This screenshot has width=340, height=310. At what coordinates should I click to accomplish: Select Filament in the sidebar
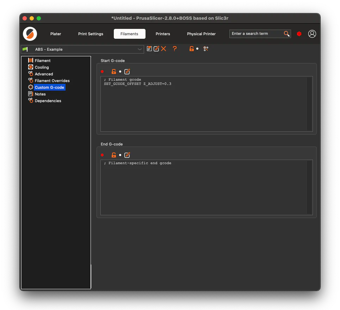[43, 61]
